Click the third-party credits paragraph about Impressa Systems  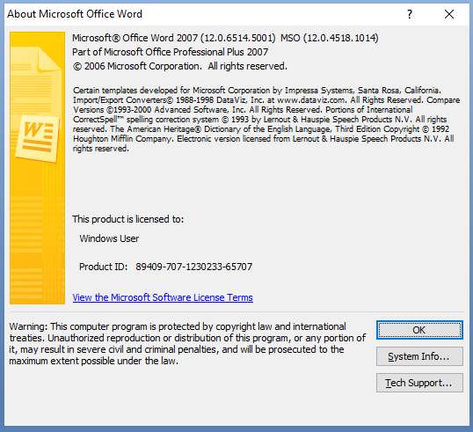click(x=266, y=120)
